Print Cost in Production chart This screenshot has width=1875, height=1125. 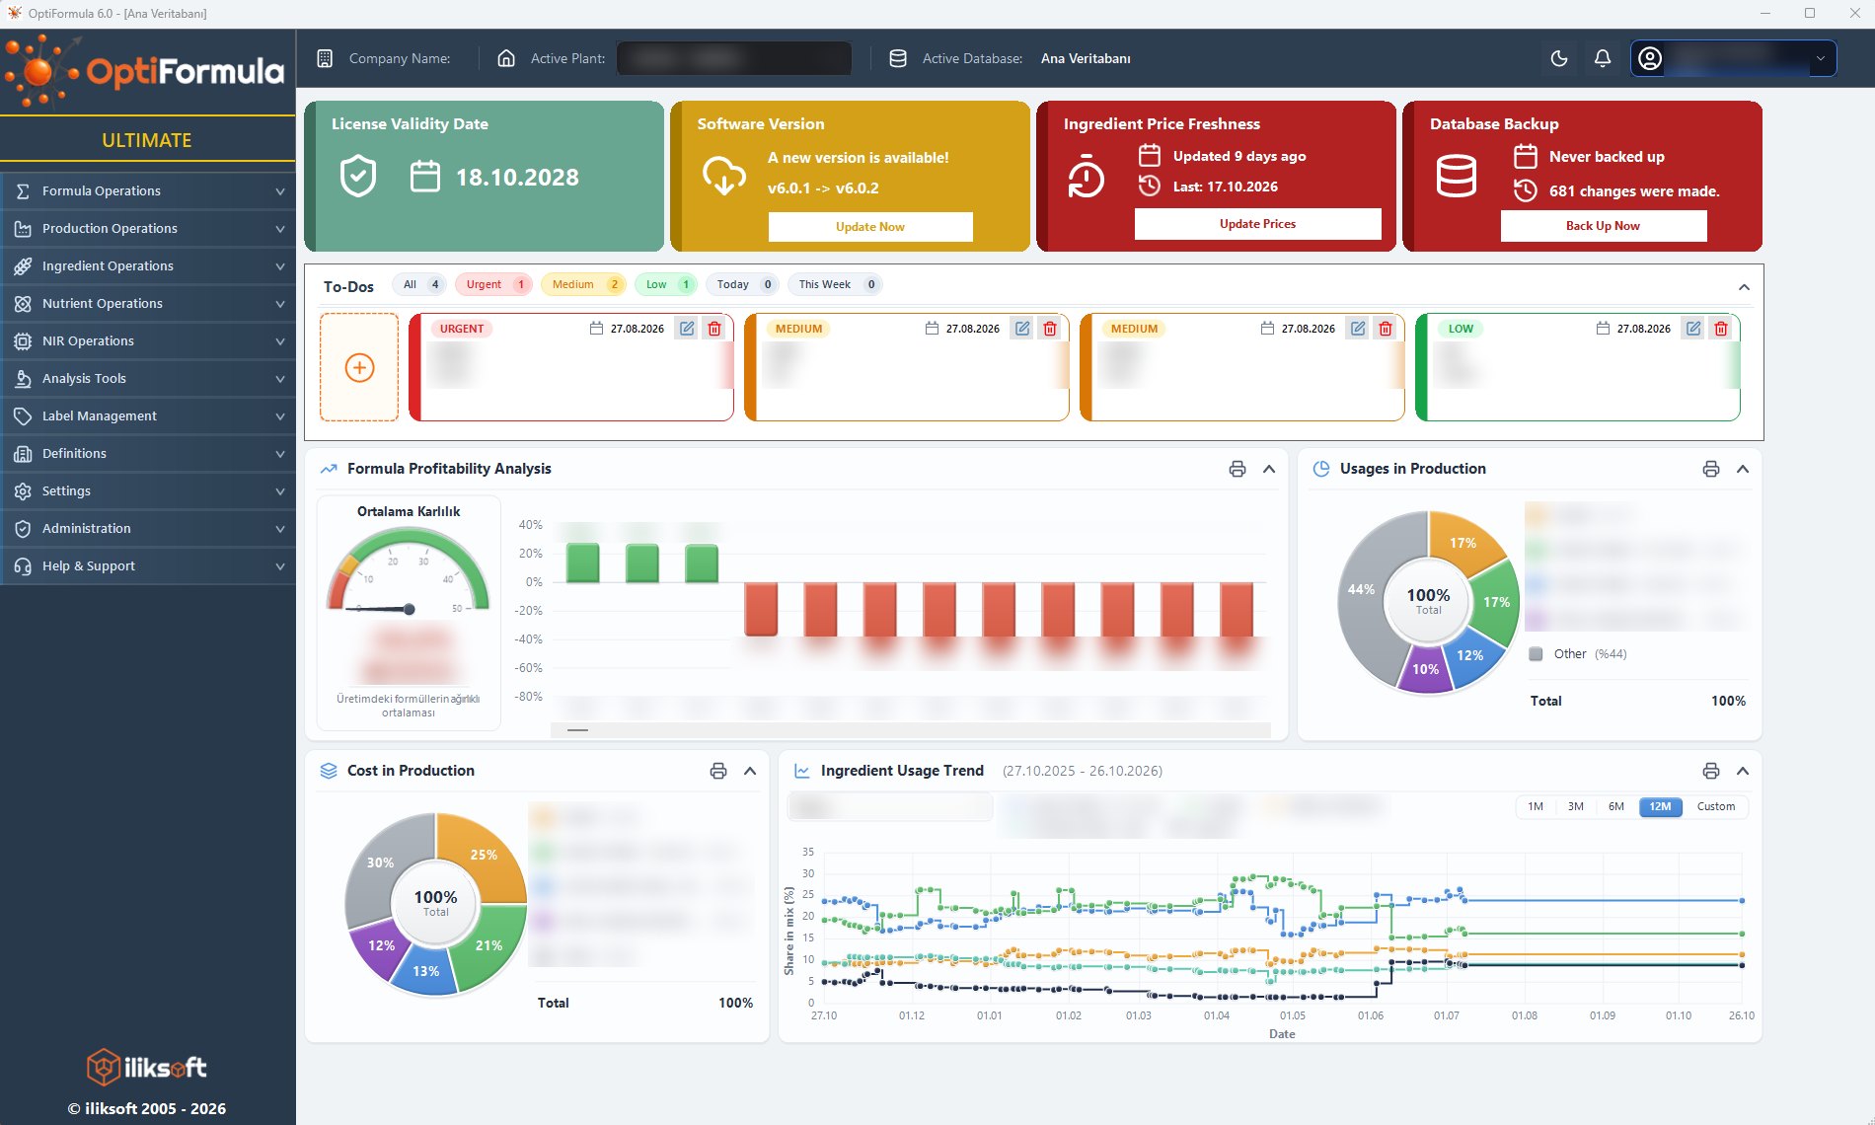point(718,771)
